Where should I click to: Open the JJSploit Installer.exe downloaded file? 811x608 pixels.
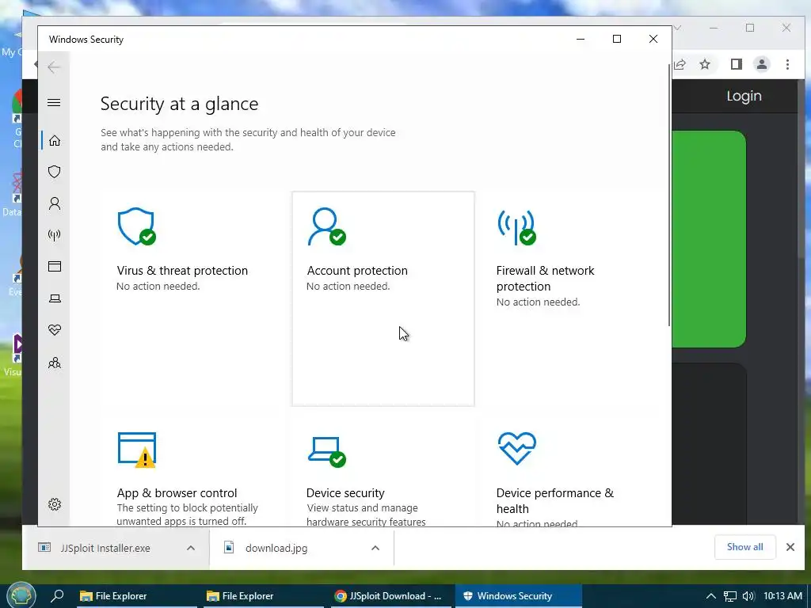(105, 548)
